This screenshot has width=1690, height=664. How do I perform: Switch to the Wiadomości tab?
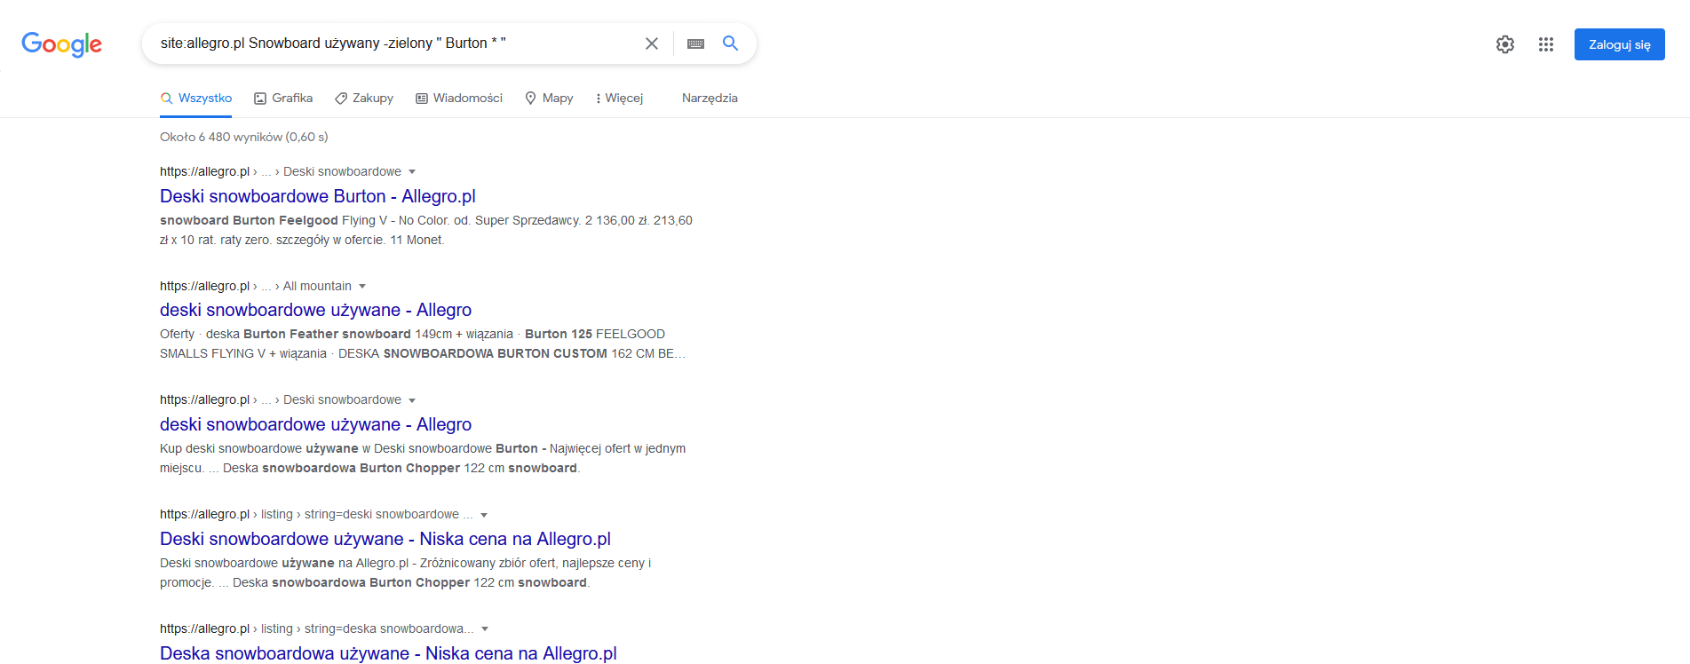[459, 99]
